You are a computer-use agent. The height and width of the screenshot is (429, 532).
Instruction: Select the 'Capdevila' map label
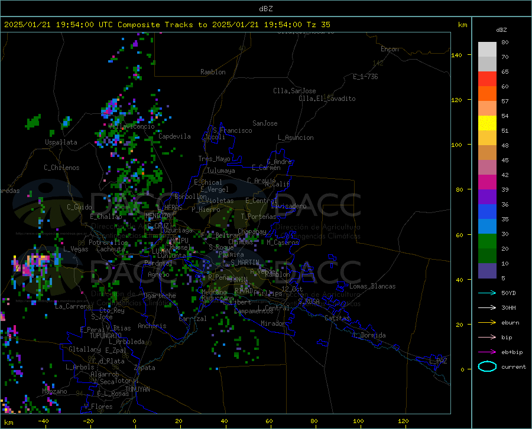174,136
